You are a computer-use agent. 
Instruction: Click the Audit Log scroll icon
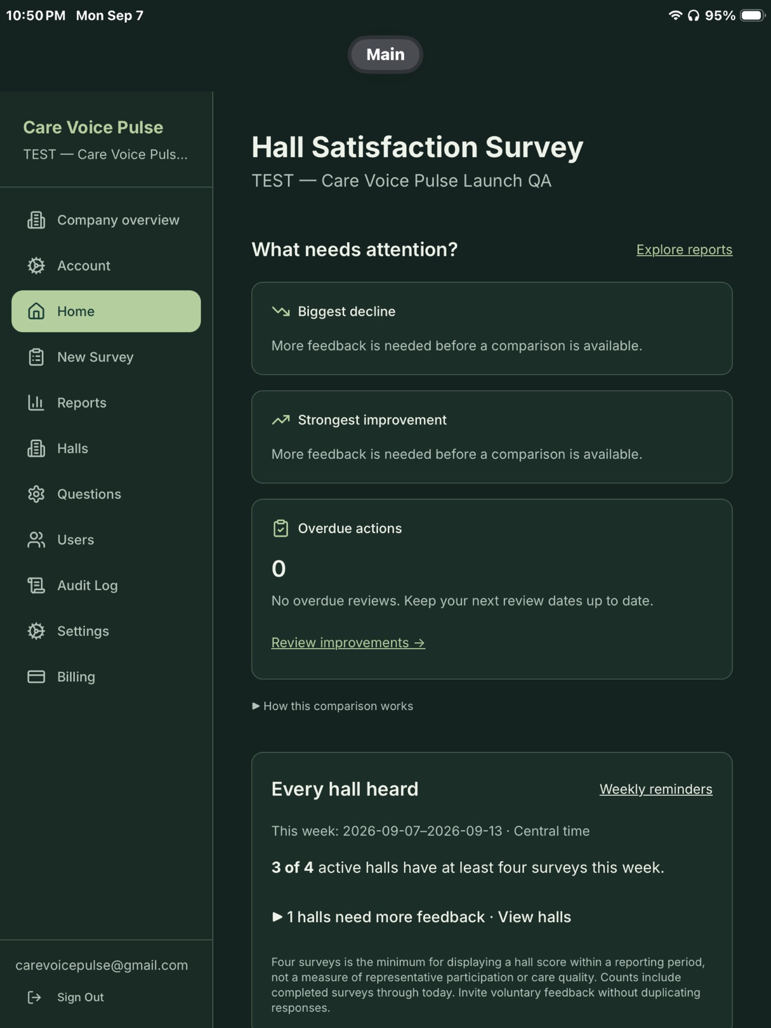36,586
